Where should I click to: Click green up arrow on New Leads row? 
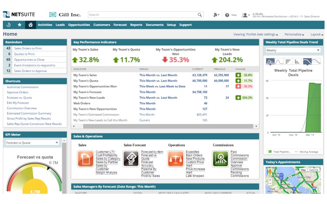tap(238, 98)
